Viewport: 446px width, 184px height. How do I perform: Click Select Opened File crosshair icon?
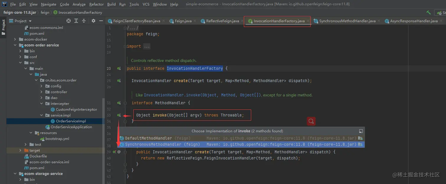pos(68,21)
